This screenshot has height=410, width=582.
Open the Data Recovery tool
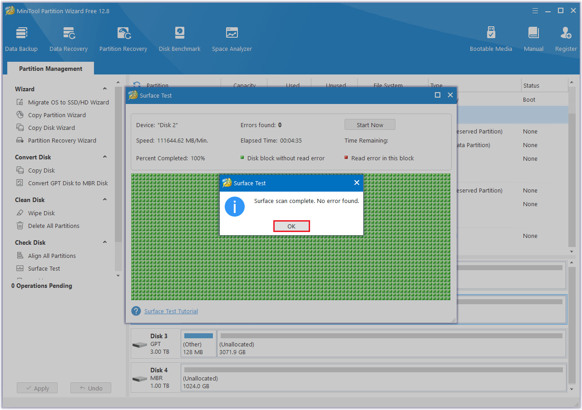[69, 40]
